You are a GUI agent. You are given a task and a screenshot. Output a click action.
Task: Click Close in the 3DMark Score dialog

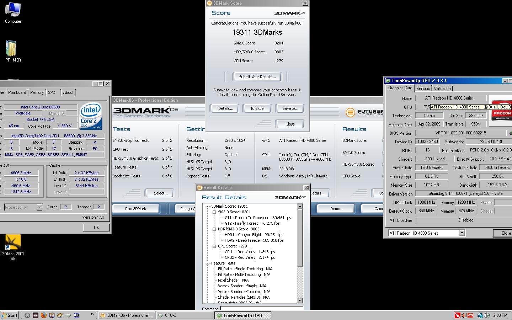290,124
